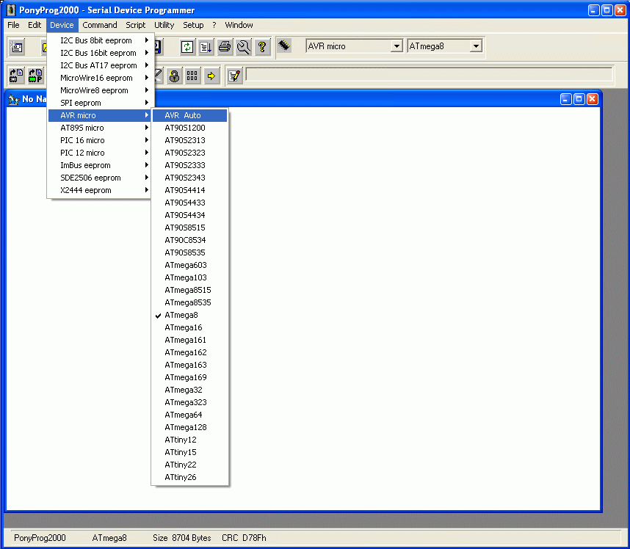The height and width of the screenshot is (549, 630).
Task: Click the Read Program memory icon
Action: [x=35, y=76]
